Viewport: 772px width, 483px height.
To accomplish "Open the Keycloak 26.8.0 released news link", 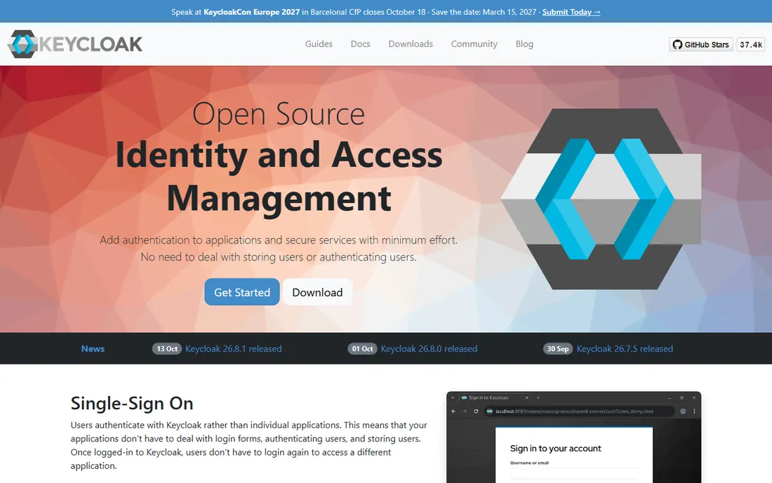I will click(x=429, y=349).
